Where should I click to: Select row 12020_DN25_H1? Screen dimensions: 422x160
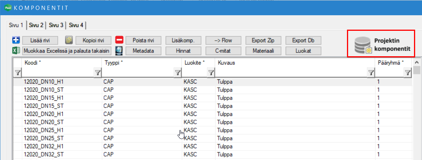click(213, 130)
